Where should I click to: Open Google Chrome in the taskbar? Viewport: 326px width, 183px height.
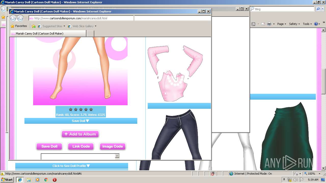click(x=46, y=180)
